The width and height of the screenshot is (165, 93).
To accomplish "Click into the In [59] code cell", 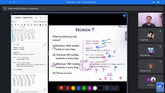I will (x=29, y=59).
